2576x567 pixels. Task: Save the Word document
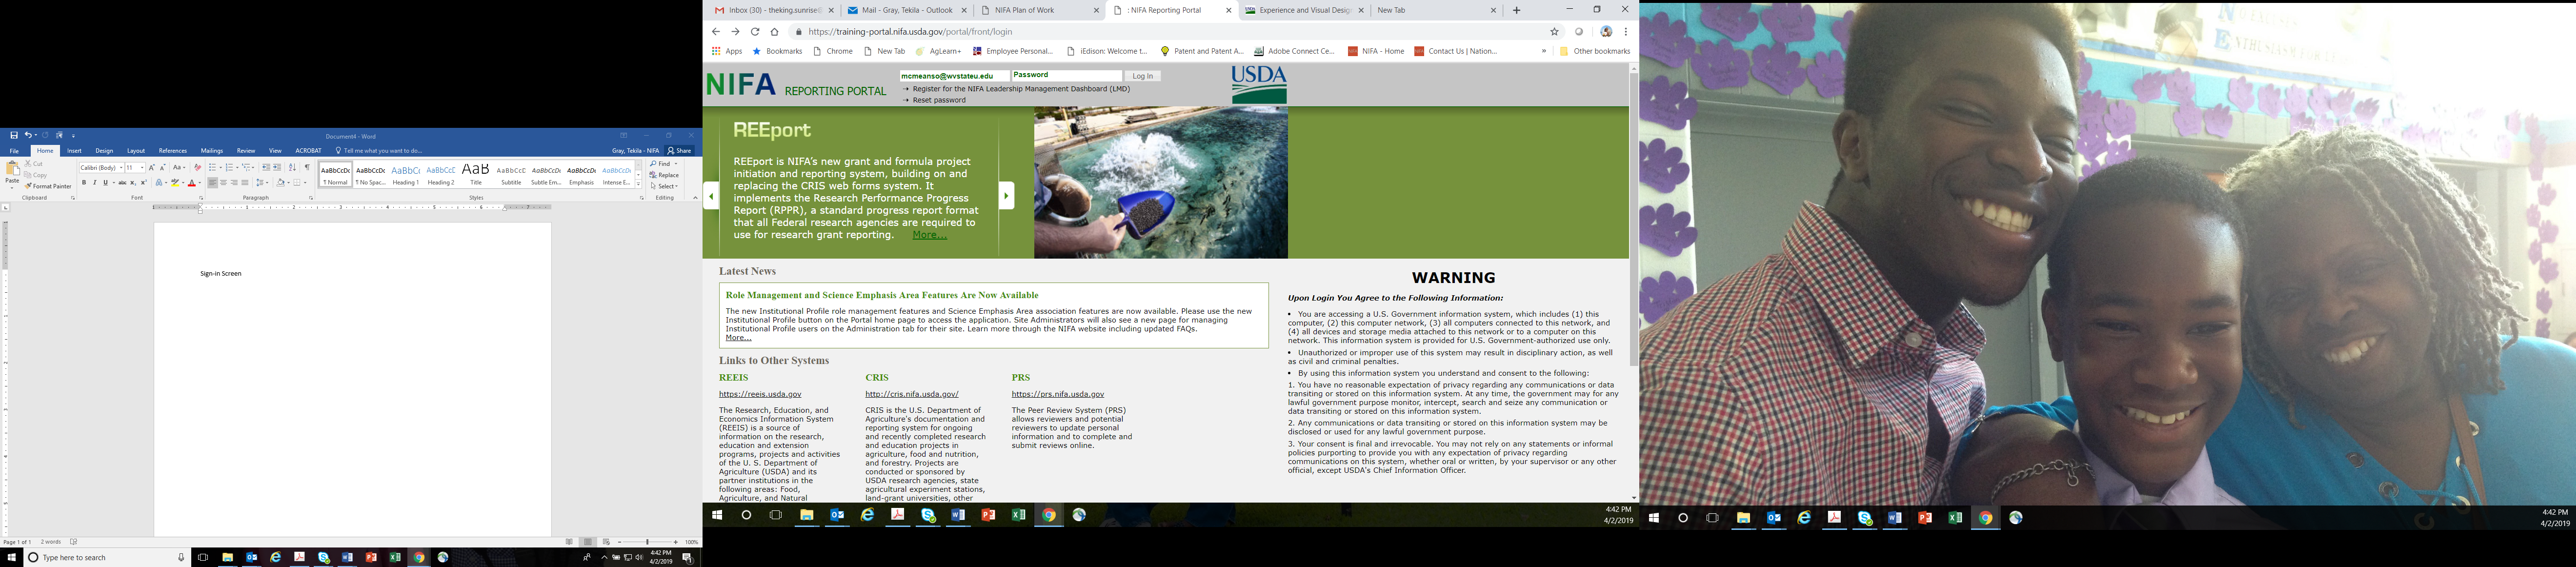click(14, 135)
